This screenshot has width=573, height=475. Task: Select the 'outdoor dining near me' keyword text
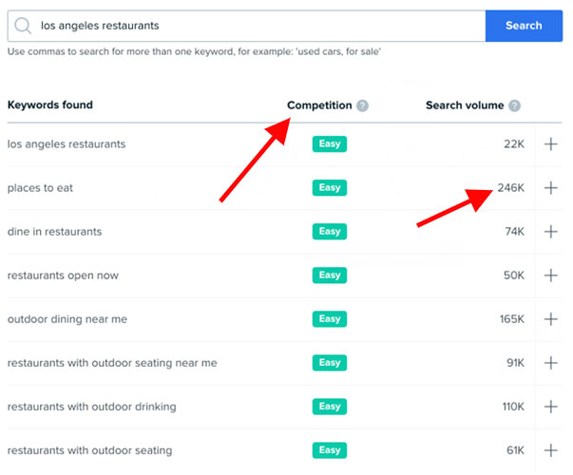tap(67, 319)
